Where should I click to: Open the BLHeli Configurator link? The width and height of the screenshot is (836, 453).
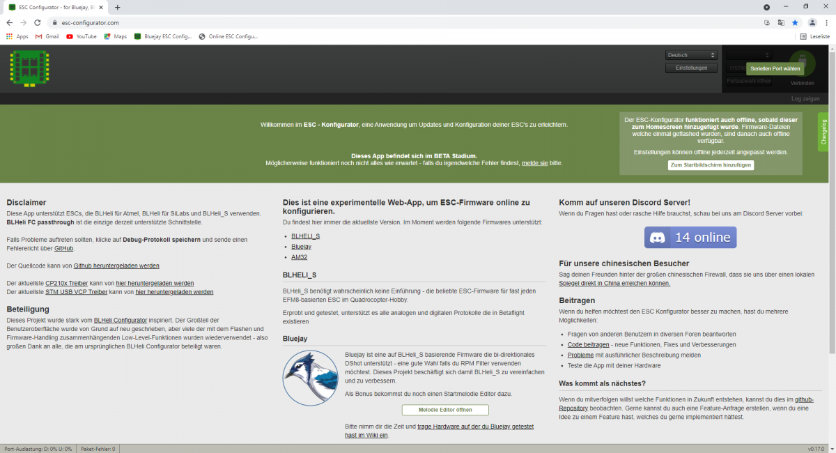121,321
